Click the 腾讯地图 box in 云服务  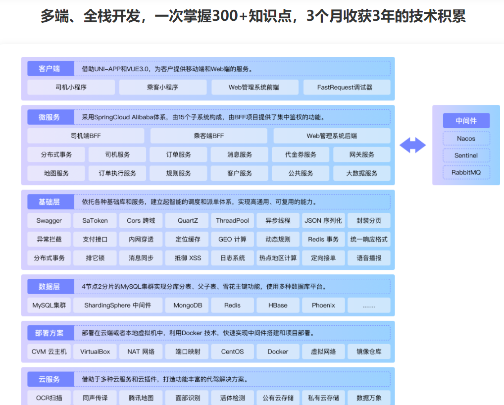(141, 398)
